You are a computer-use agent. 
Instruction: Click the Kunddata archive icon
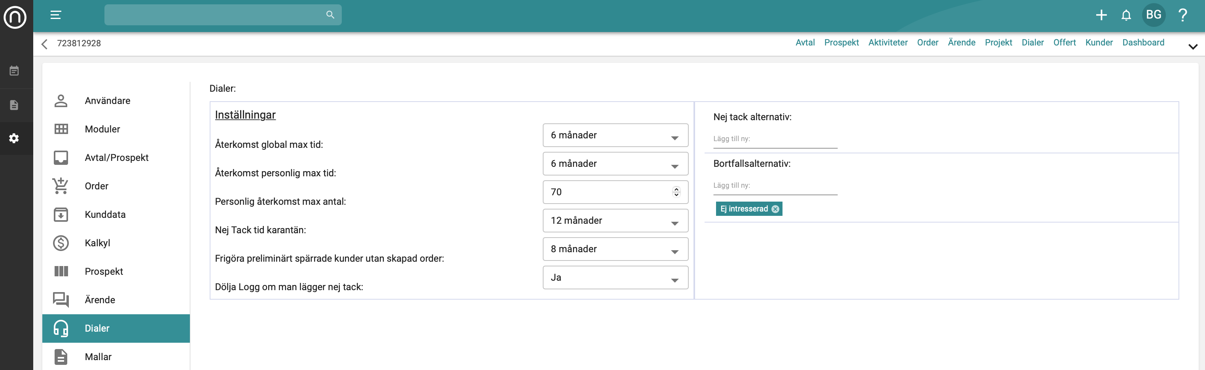pyautogui.click(x=61, y=214)
